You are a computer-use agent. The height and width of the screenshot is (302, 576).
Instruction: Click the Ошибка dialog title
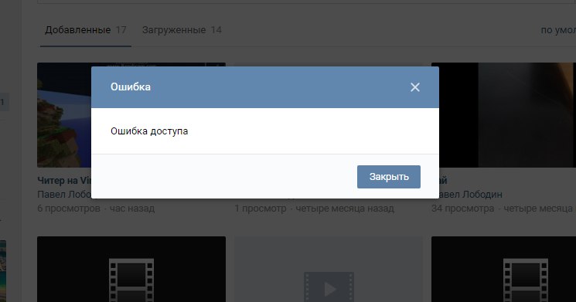pyautogui.click(x=131, y=87)
